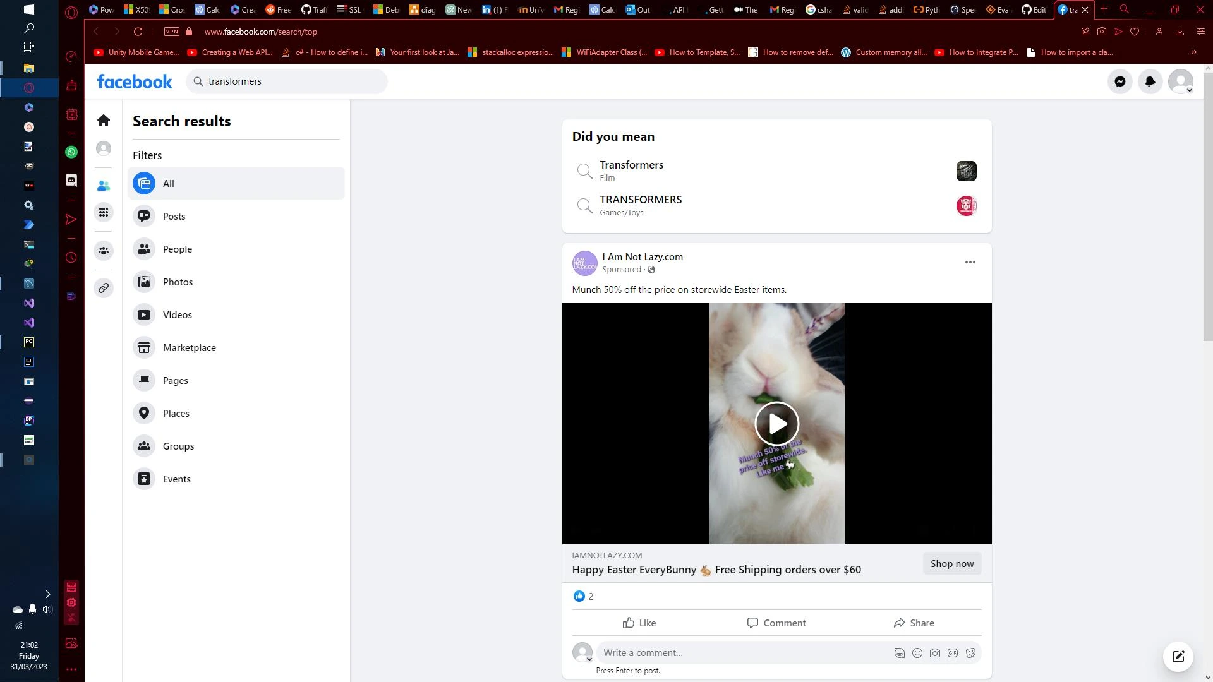Open the sponsored post options menu
The image size is (1213, 682).
[970, 262]
